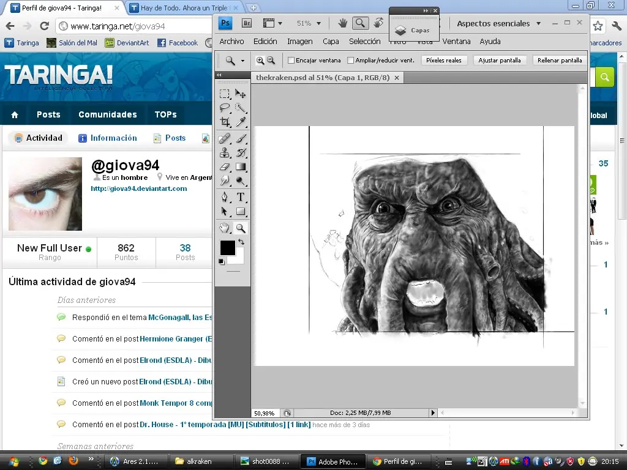This screenshot has width=627, height=470.
Task: Select the Horizontal Type tool
Action: tap(240, 197)
